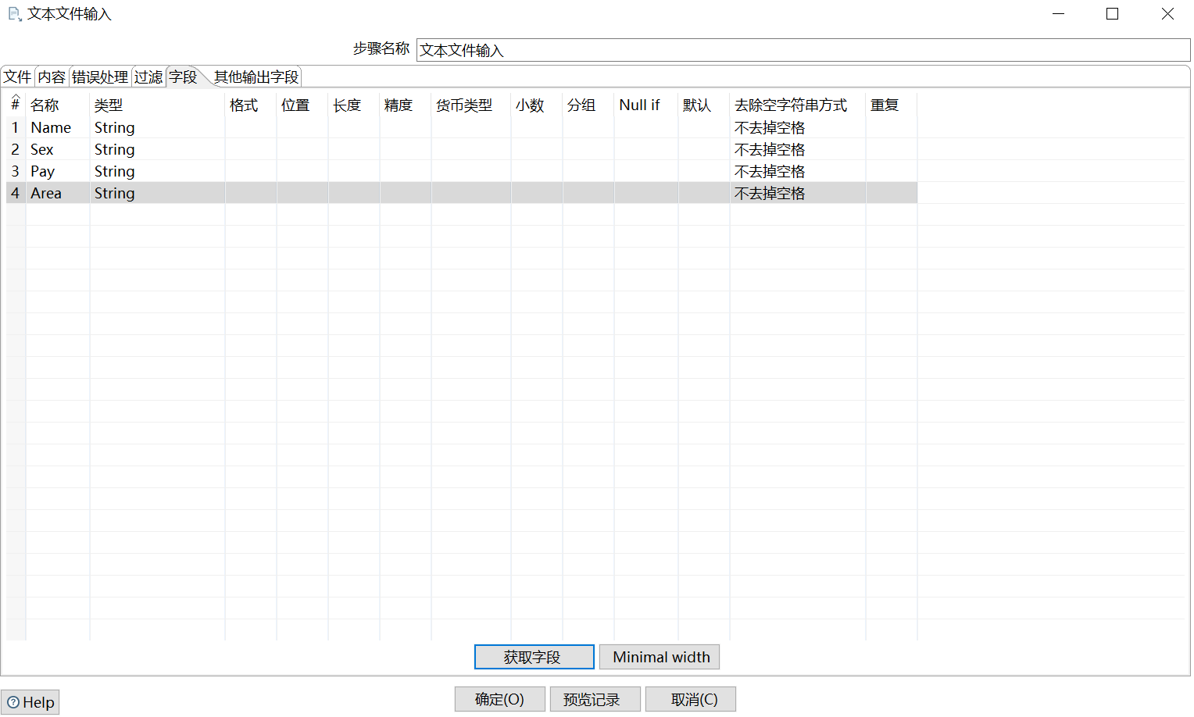Select the Name field cell
1194x717 pixels.
(x=58, y=127)
